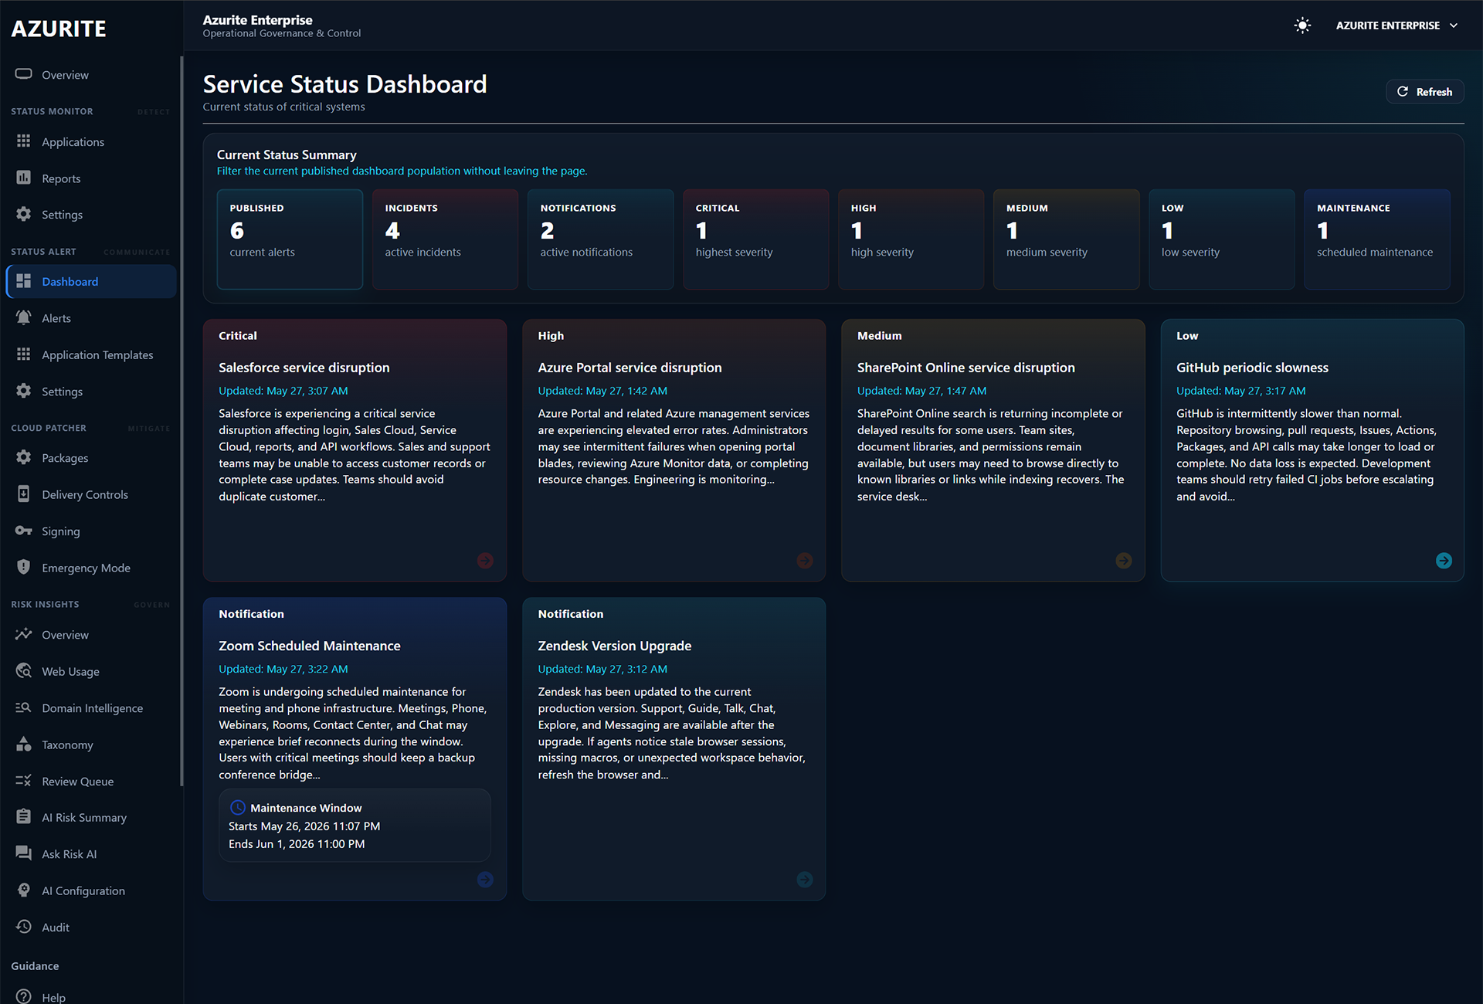
Task: Click the Packages gear icon
Action: tap(24, 457)
